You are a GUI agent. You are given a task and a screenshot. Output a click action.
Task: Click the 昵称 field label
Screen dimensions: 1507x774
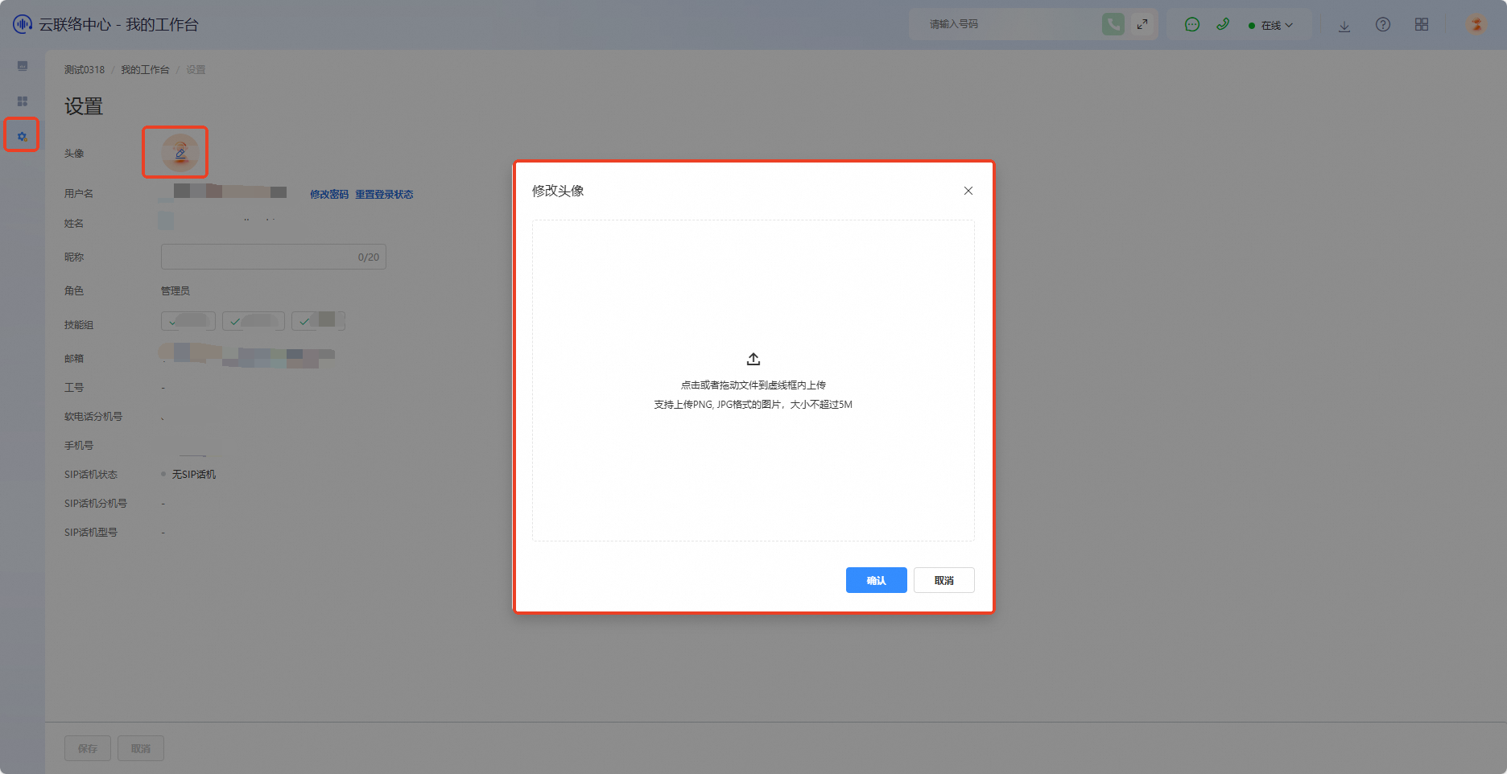tap(74, 257)
